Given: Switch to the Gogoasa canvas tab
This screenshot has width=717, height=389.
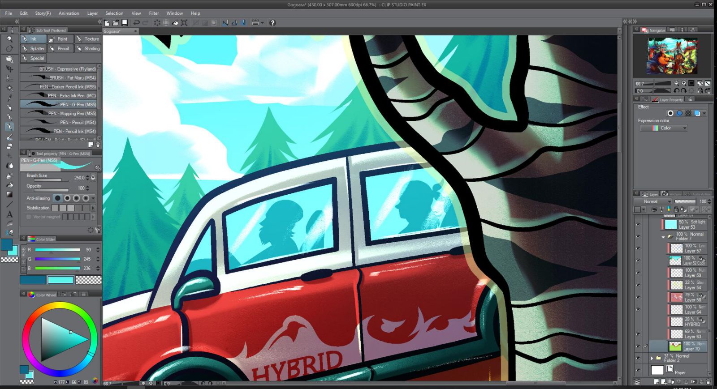Looking at the screenshot, I should [x=121, y=31].
